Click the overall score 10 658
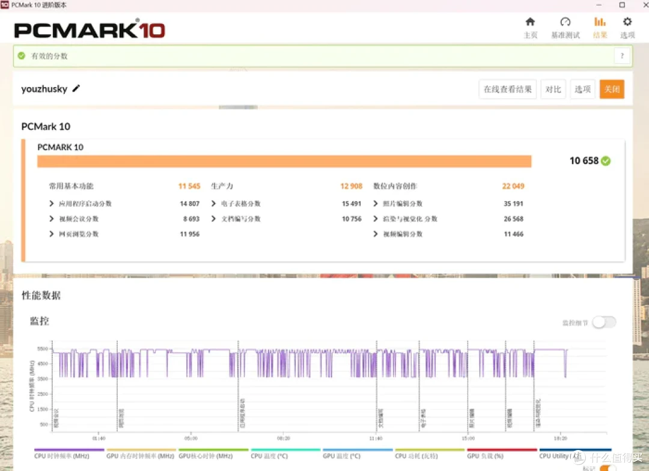The height and width of the screenshot is (471, 649). tap(584, 161)
